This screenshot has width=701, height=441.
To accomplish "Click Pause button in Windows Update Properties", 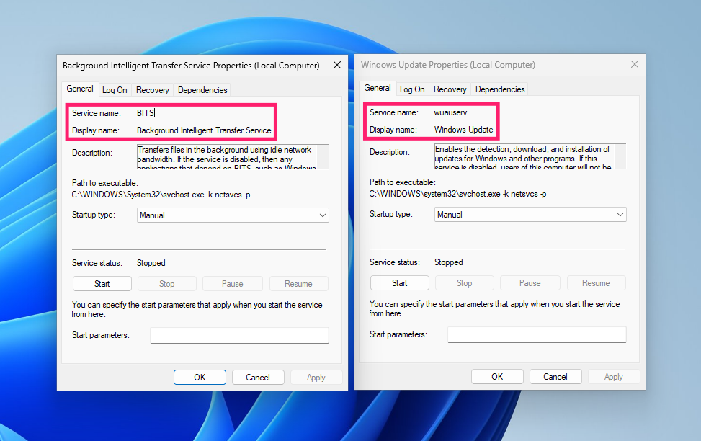I will click(530, 283).
